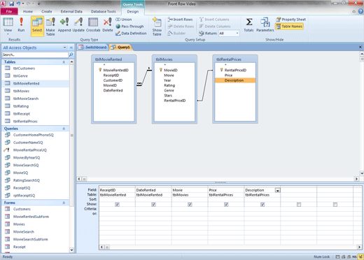
Task: Check Show box in first empty grid column
Action: (299, 205)
